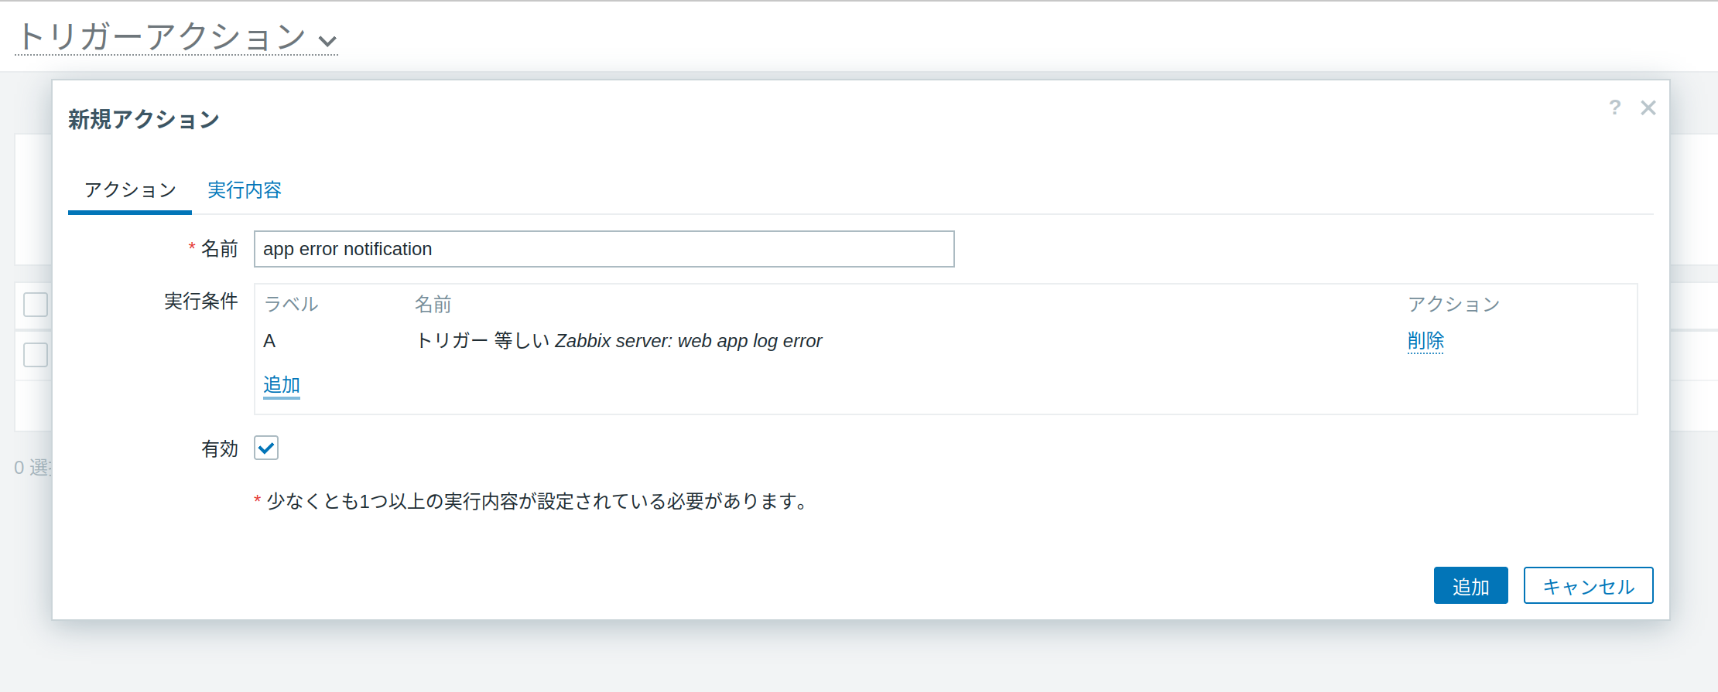This screenshot has width=1718, height=692.
Task: Click condition text 'Zabbix server: web app log error'
Action: pyautogui.click(x=688, y=341)
